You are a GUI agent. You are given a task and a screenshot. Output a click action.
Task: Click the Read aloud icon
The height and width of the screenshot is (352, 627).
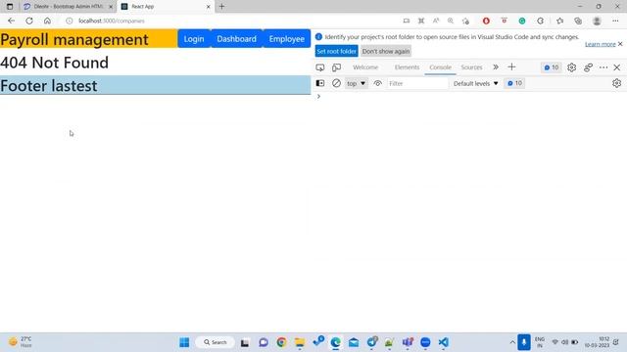436,21
